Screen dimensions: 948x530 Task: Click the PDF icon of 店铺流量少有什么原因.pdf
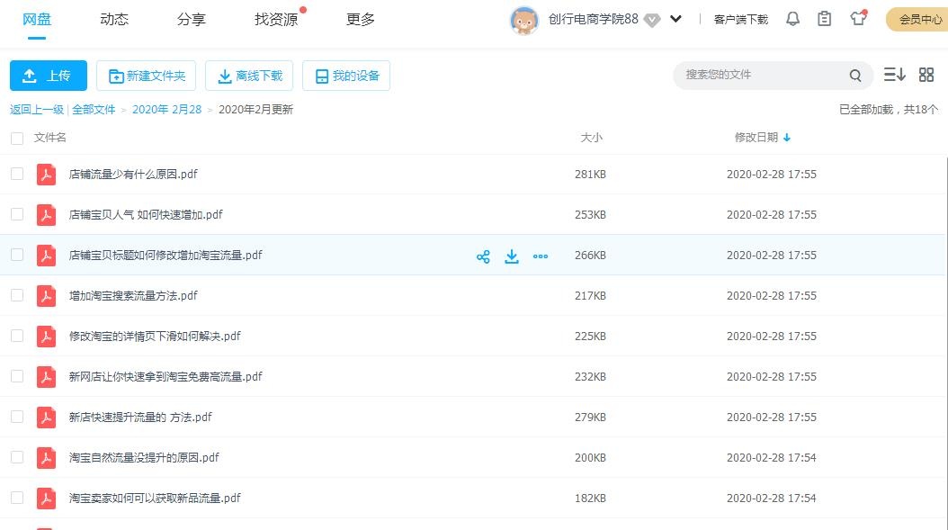(x=46, y=175)
